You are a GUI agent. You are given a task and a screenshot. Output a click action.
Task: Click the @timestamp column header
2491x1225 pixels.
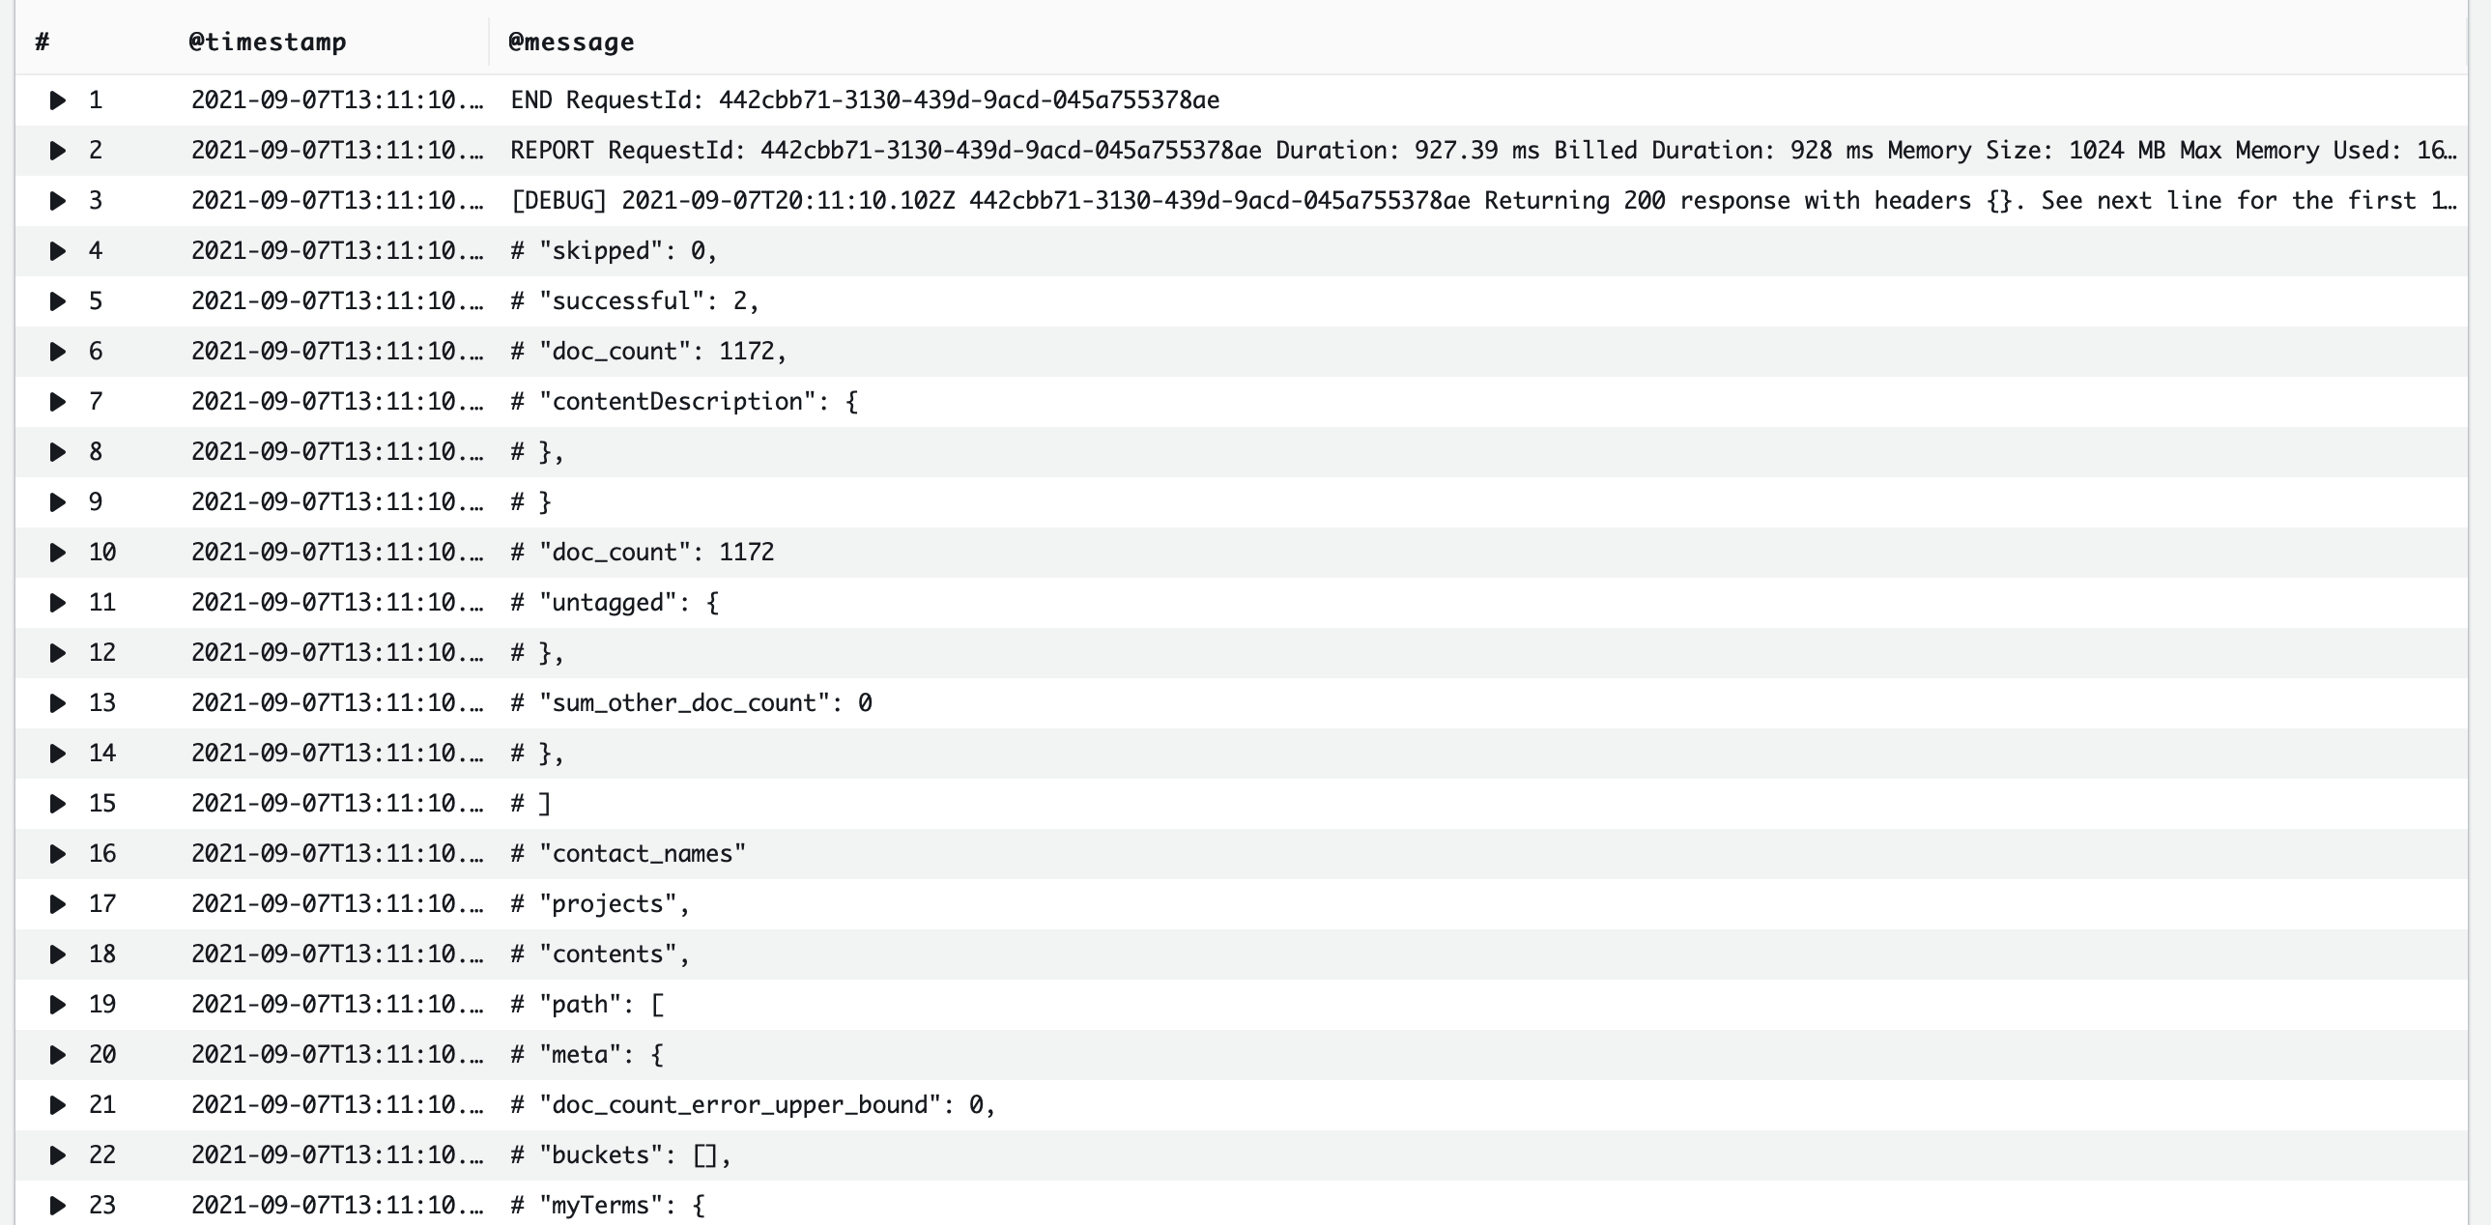pos(267,42)
